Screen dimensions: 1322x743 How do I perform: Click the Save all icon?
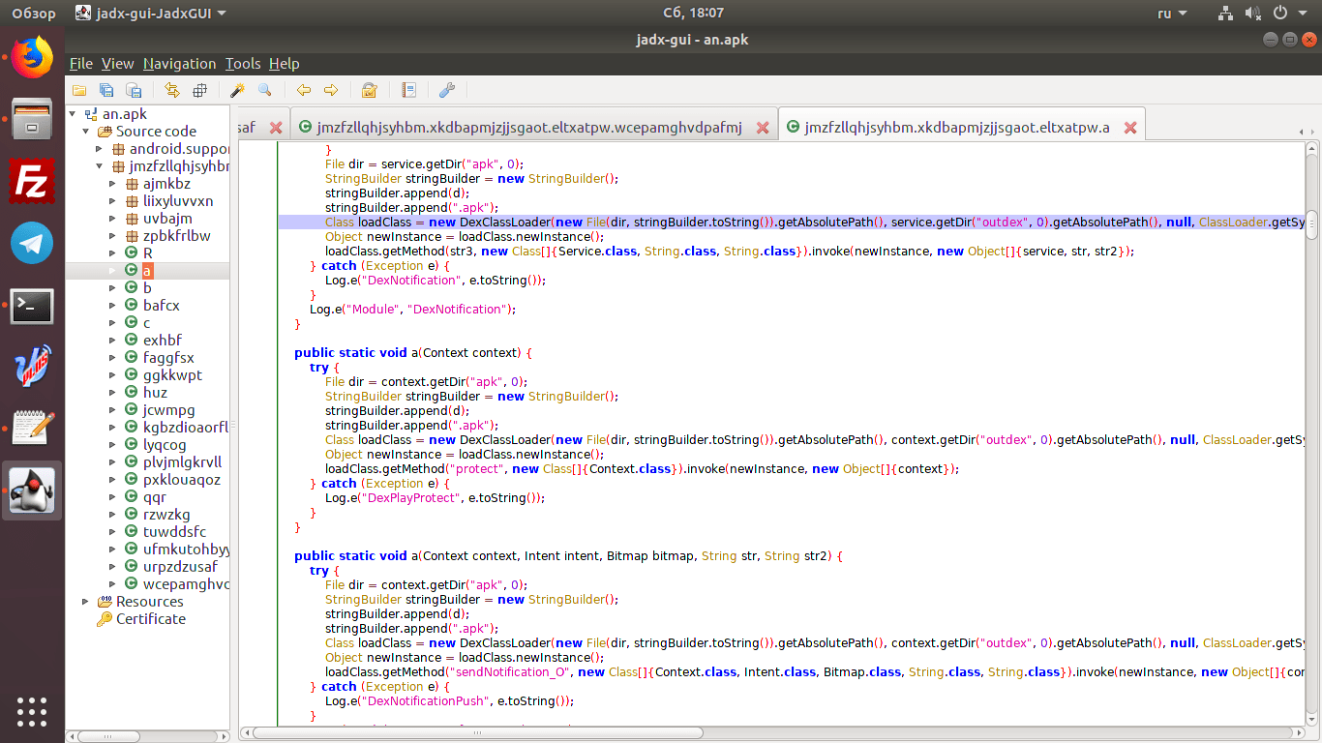[x=106, y=90]
